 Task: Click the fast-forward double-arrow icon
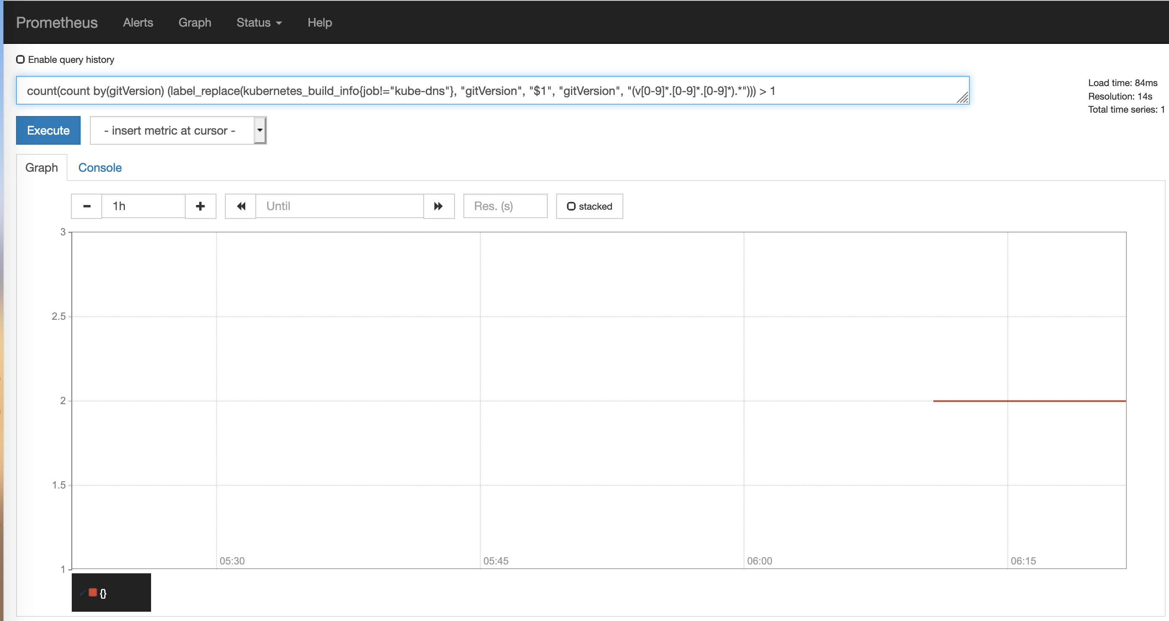tap(438, 206)
